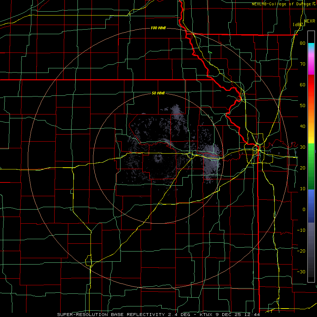Click the 0 value on the dBZ scale
This screenshot has height=317, width=317.
click(304, 210)
